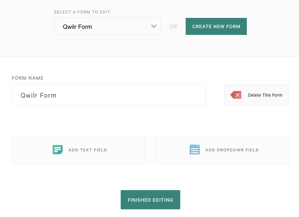Click the red delete X icon

tap(236, 95)
